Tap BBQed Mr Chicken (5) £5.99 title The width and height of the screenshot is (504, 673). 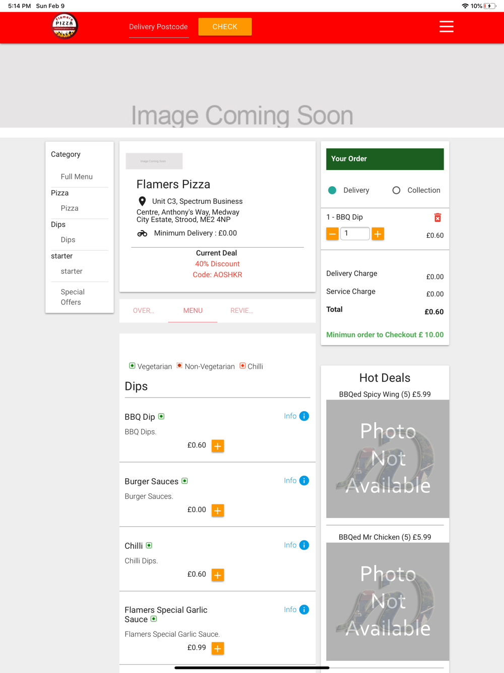point(385,537)
